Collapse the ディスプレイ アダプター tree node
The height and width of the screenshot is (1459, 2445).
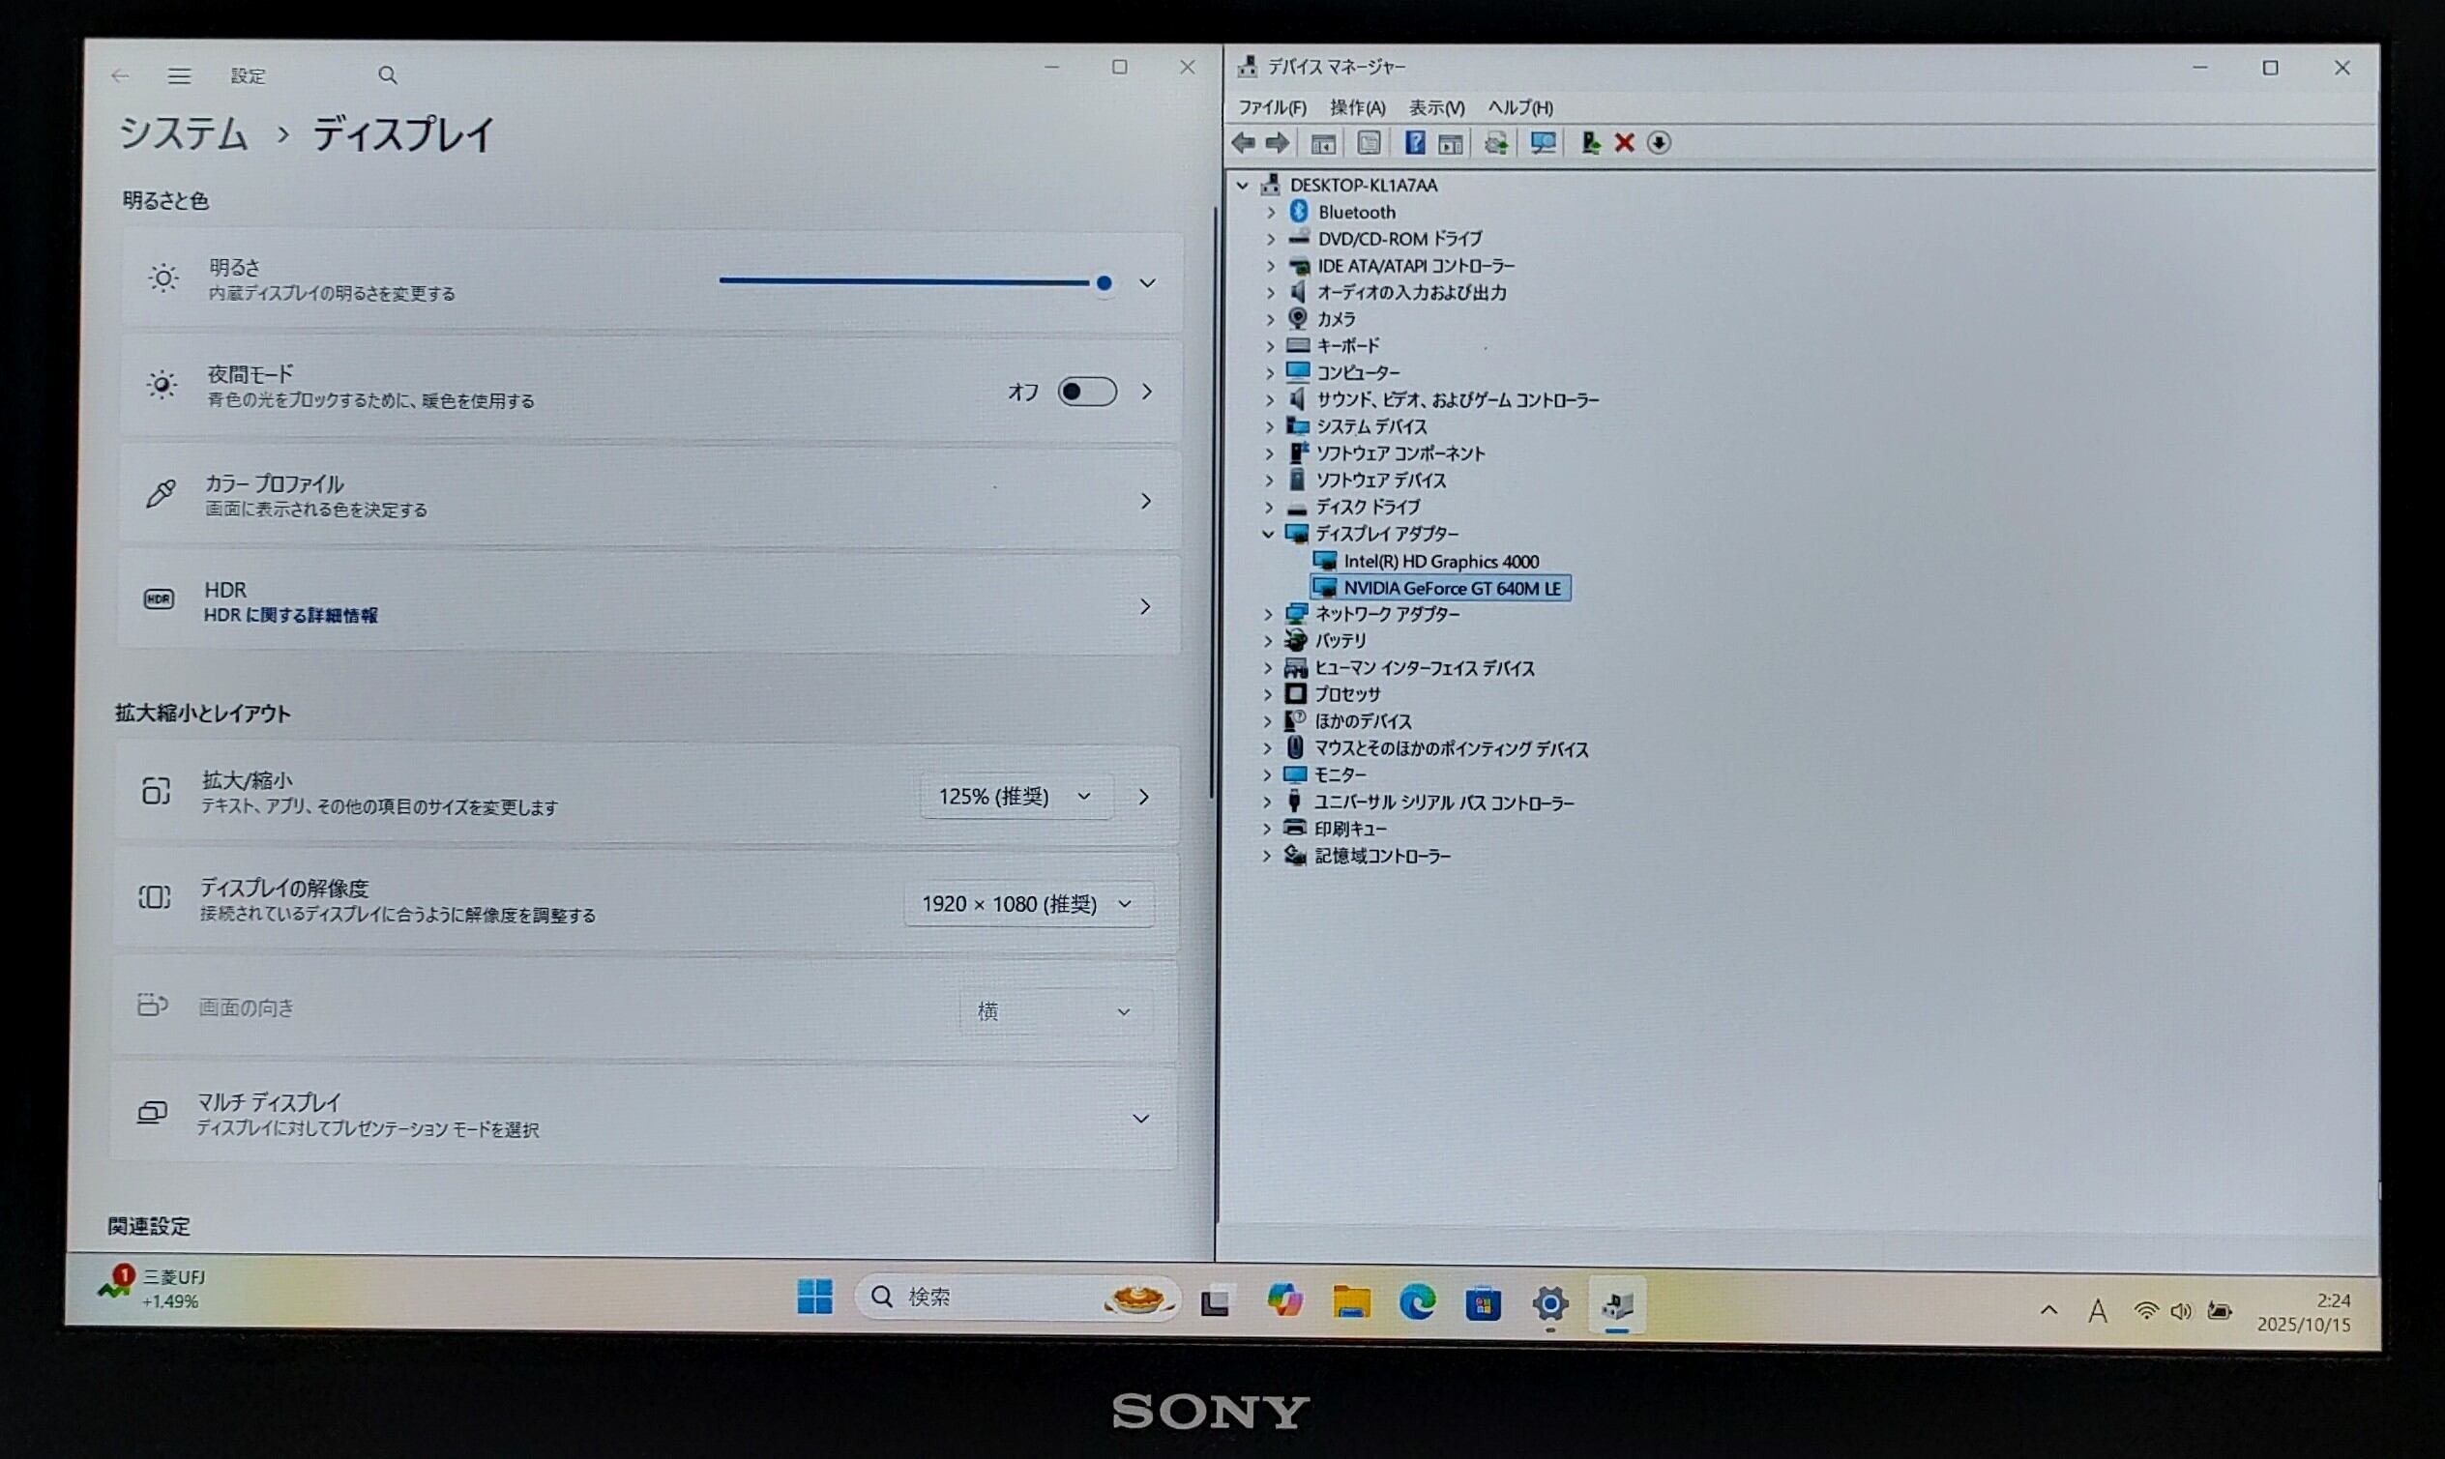tap(1268, 534)
